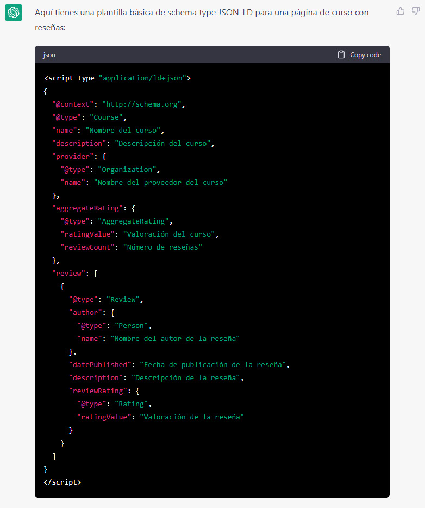This screenshot has height=508, width=425.
Task: Click the intro sentence about JSON-LD
Action: pos(202,20)
